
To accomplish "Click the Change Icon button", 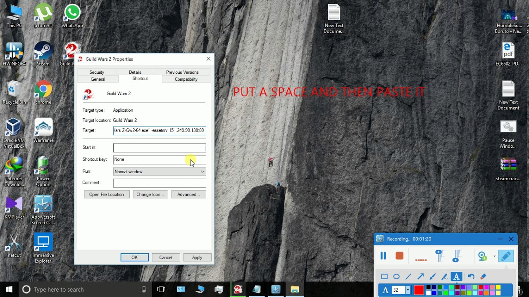I will coord(150,195).
